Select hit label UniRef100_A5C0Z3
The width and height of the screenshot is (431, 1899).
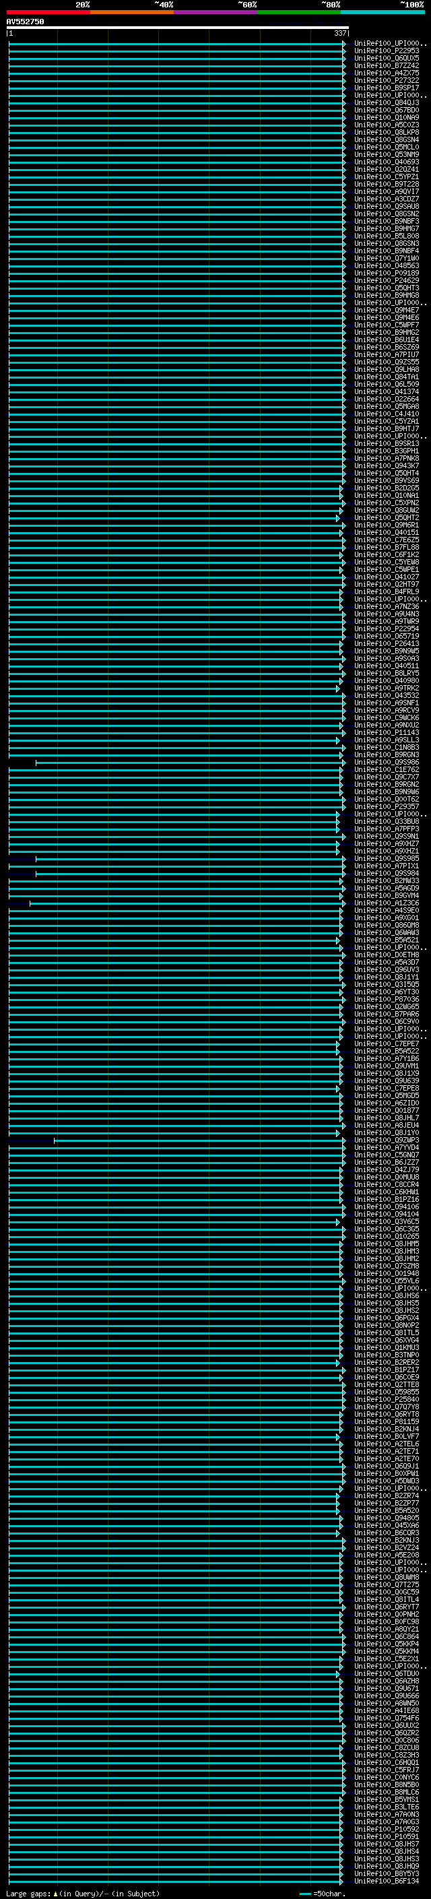click(x=387, y=125)
